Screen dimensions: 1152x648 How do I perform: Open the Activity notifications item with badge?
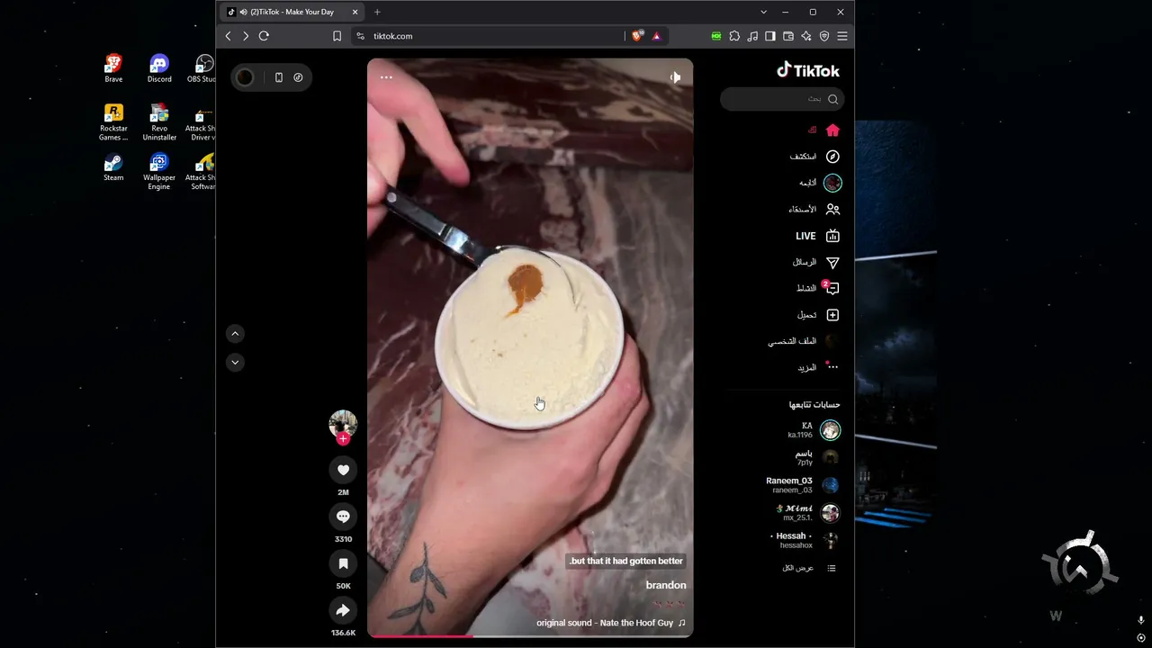tap(818, 289)
